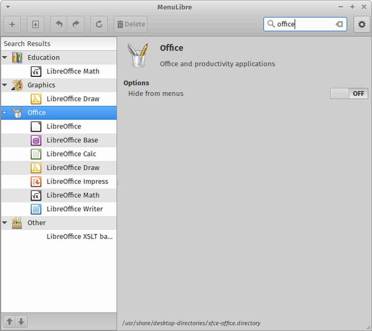
Task: Undo the last change
Action: tap(58, 24)
